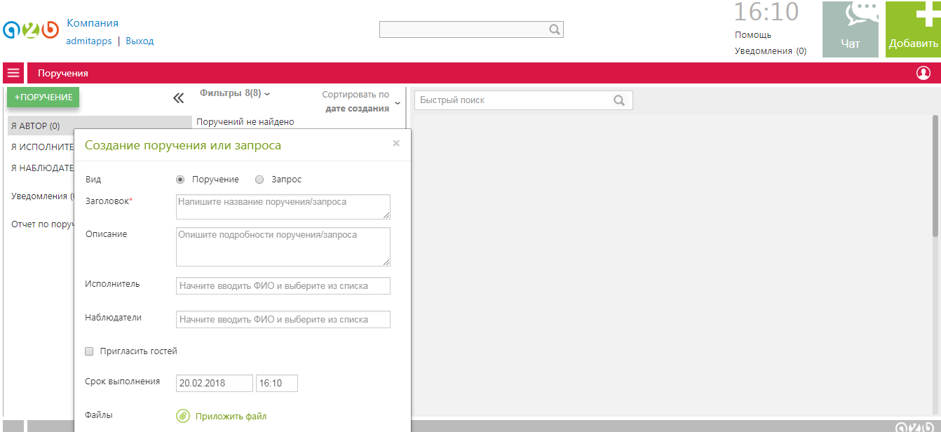Click the paperclip attach icon
This screenshot has width=941, height=432.
(x=182, y=416)
